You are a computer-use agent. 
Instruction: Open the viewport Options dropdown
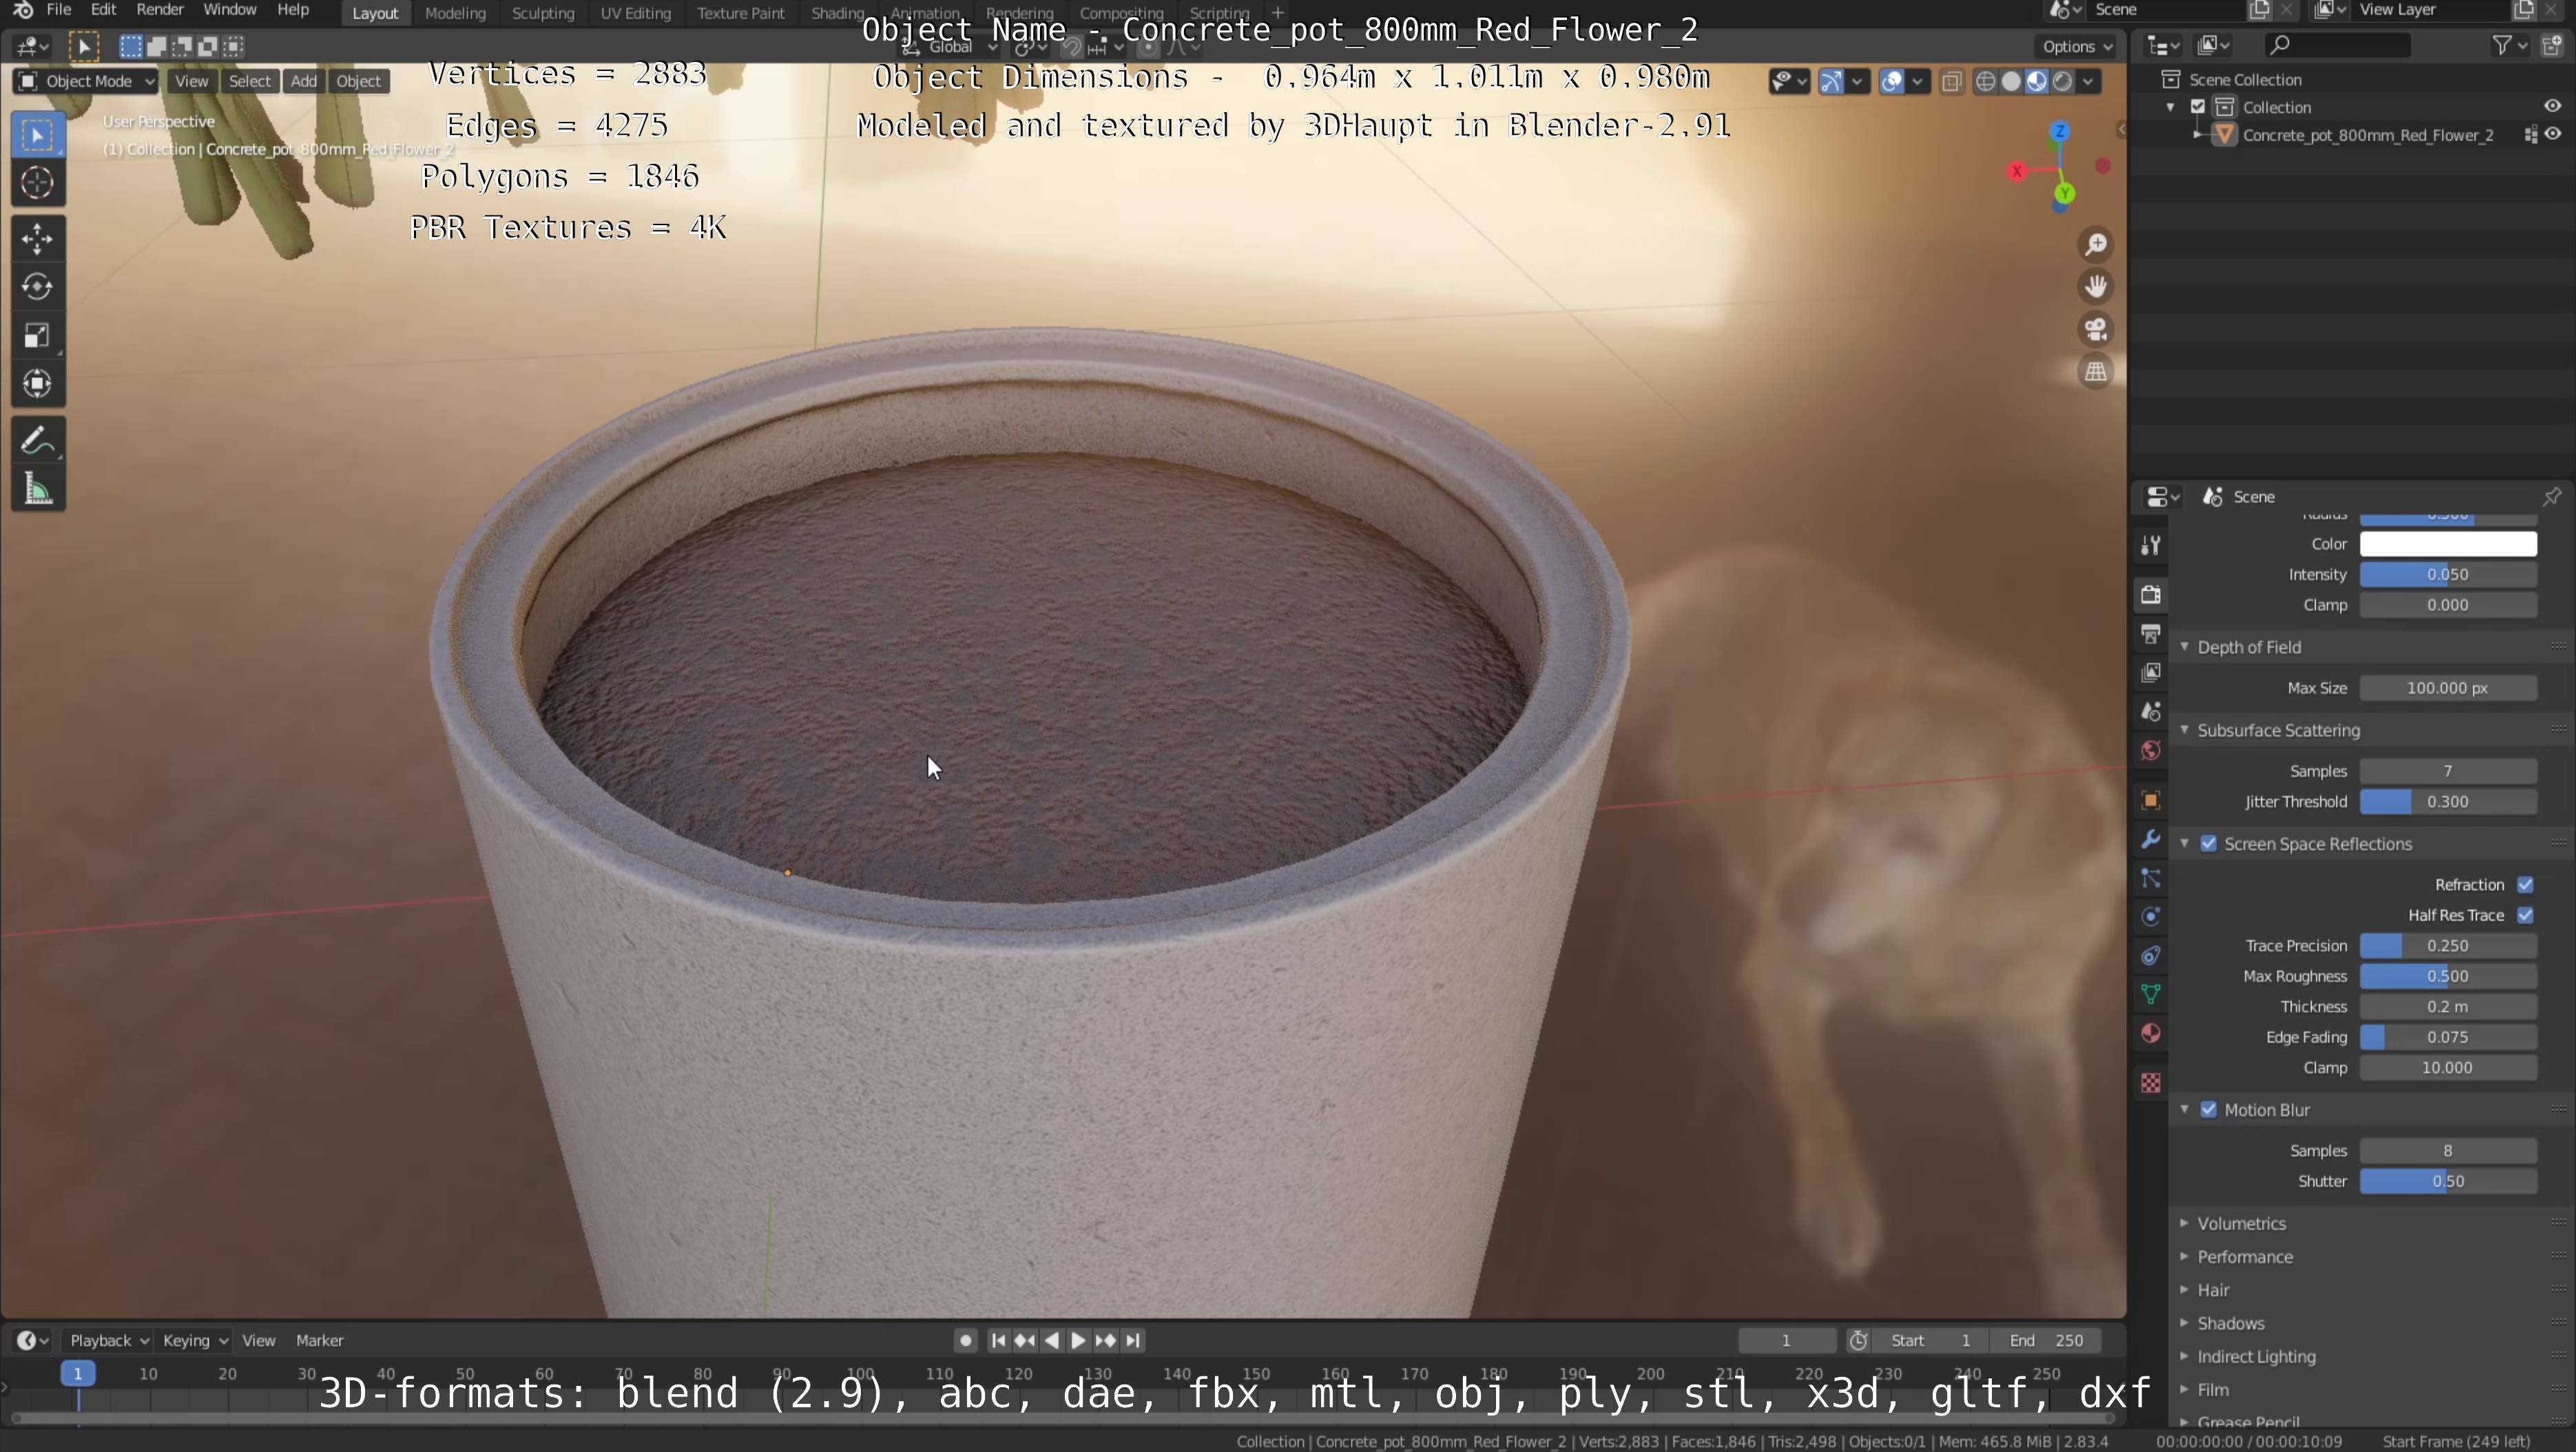2077,47
